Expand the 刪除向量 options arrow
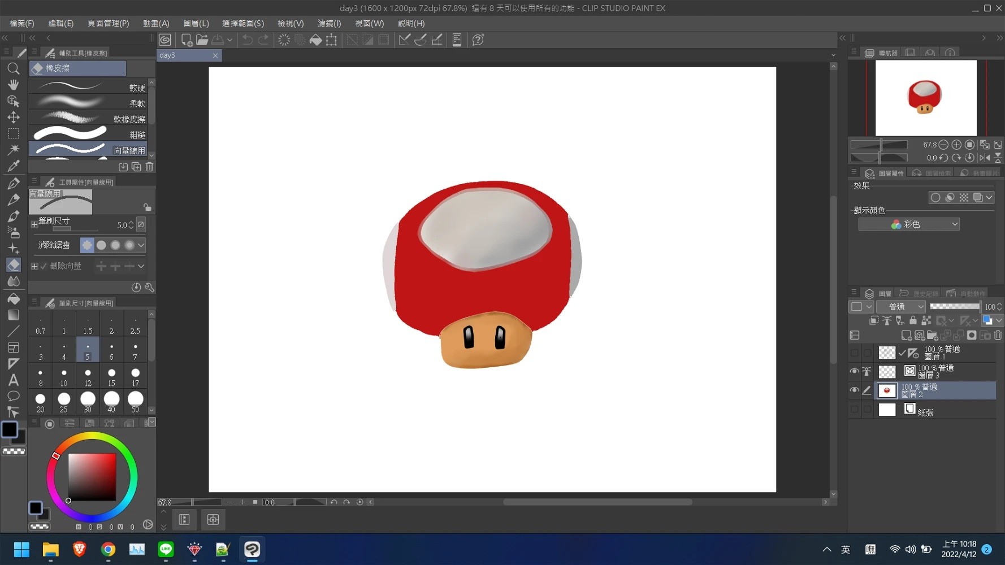The height and width of the screenshot is (565, 1005). click(x=141, y=266)
